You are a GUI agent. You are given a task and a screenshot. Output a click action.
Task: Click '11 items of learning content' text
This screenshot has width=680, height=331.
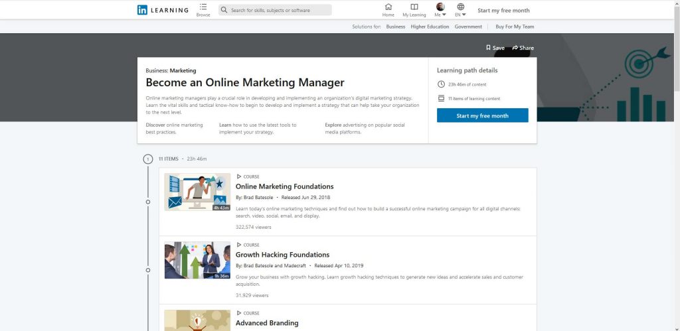click(x=474, y=99)
